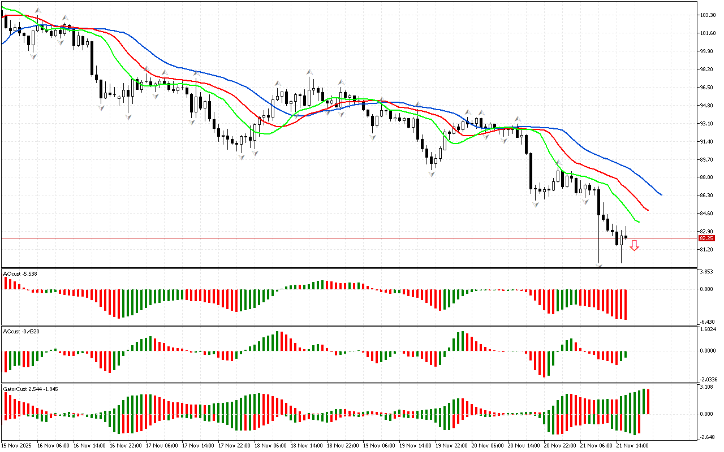
Task: Click the last red bar in AOcust histogram
Action: point(626,305)
